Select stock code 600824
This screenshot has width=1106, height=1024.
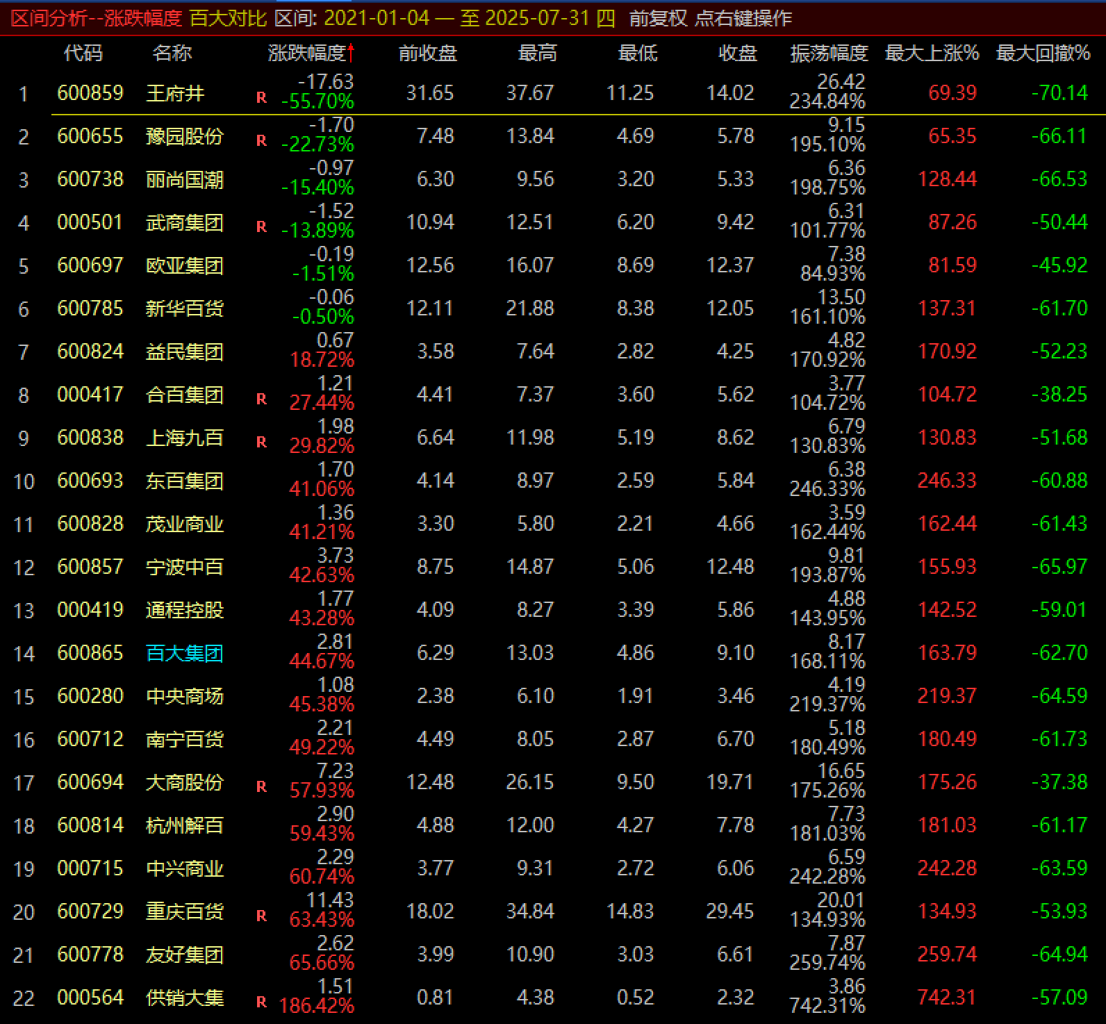tap(90, 352)
